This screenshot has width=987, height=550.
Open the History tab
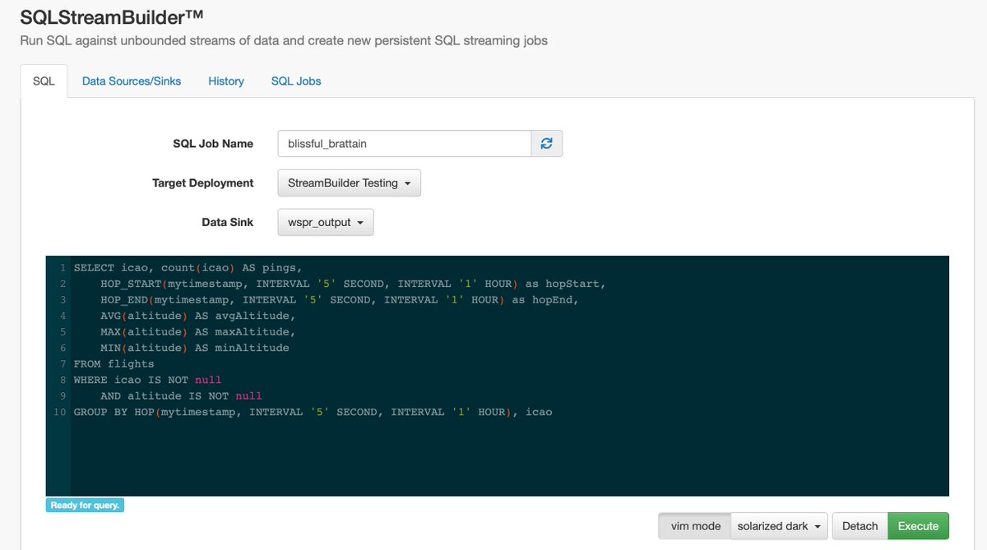(x=226, y=81)
